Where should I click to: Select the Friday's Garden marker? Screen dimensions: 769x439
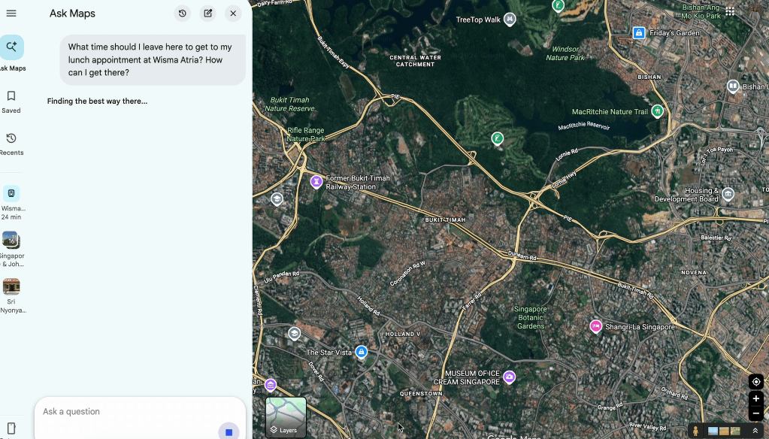coord(638,33)
